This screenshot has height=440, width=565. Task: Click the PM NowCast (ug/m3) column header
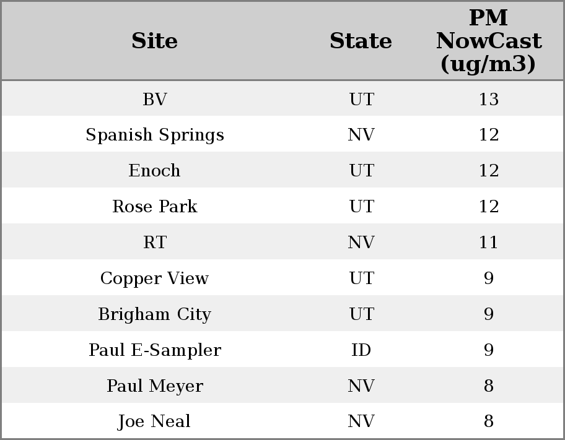click(488, 41)
